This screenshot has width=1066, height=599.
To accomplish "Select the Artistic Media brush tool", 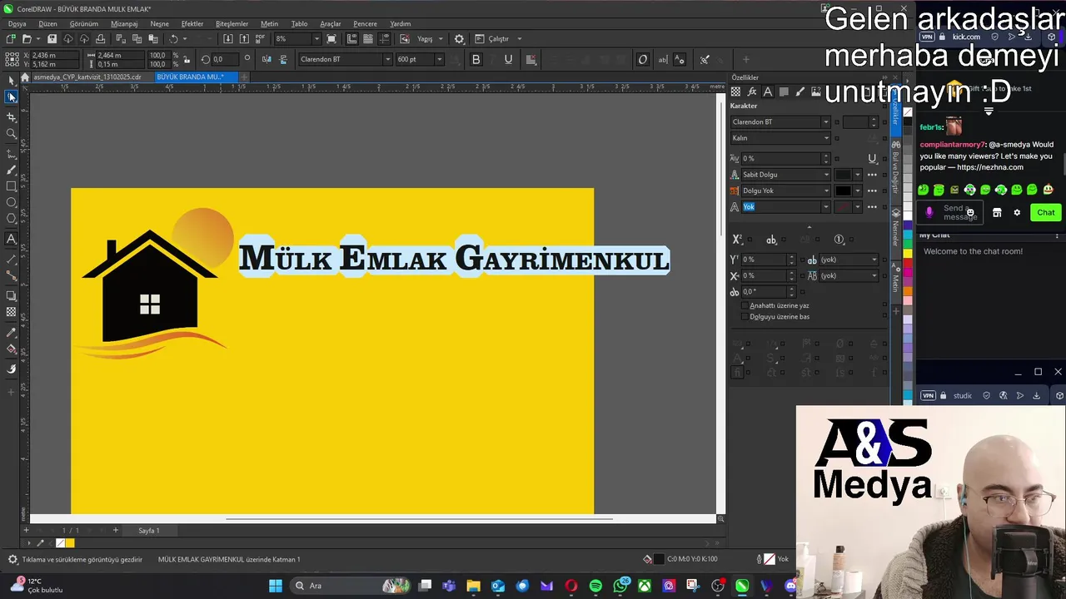I will (x=11, y=170).
